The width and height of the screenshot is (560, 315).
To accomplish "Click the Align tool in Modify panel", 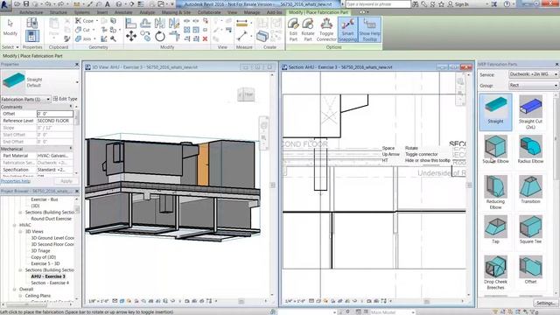I will click(130, 24).
